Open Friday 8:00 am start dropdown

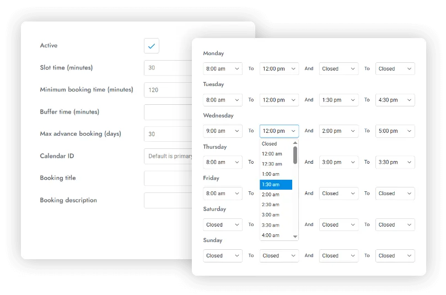point(222,194)
